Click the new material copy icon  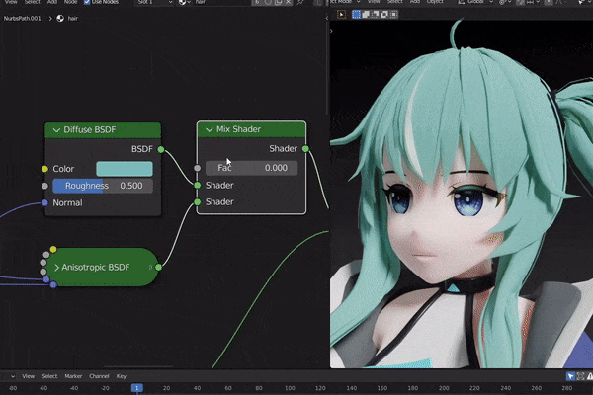pos(279,2)
